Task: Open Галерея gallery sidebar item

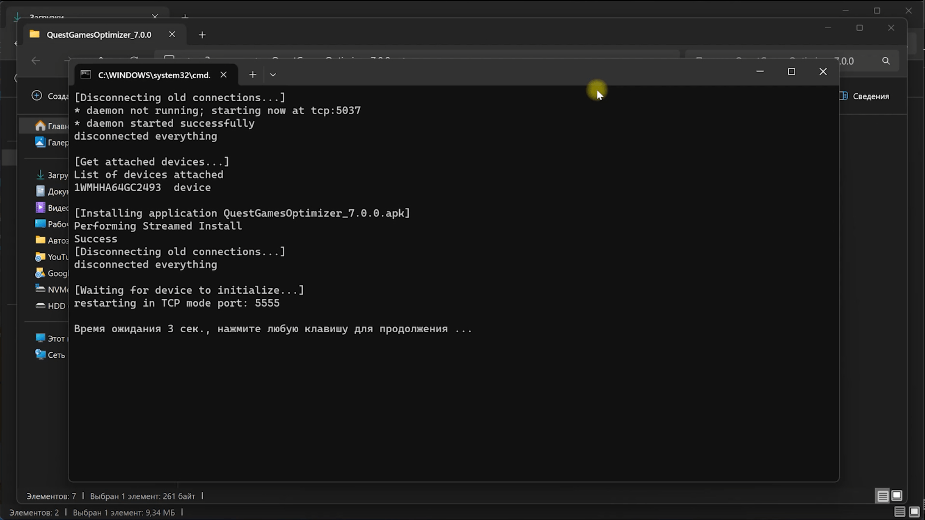Action: [x=52, y=143]
